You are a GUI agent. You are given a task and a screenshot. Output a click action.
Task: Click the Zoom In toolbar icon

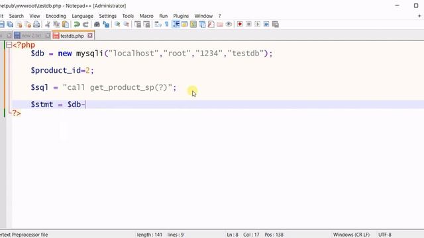point(117,24)
